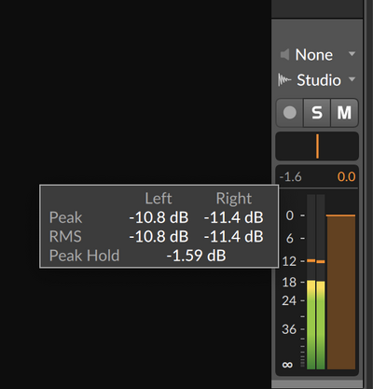This screenshot has height=389, width=373.
Task: Arm the track with the record button
Action: tap(290, 113)
